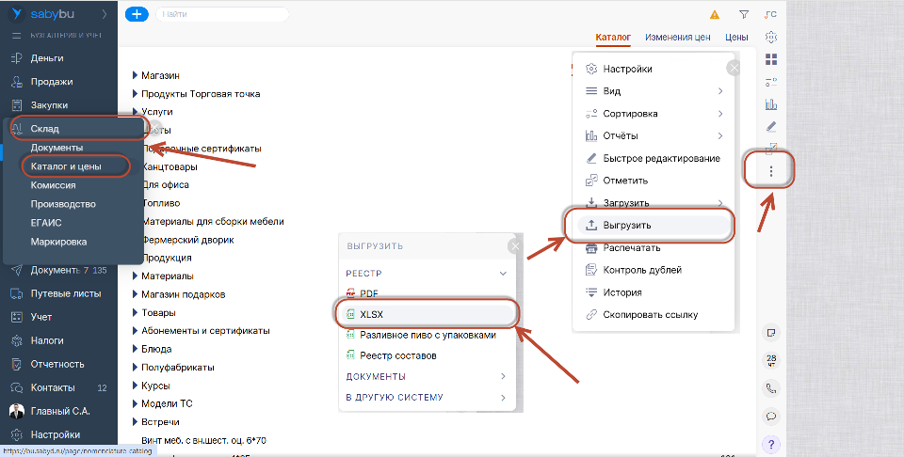Image resolution: width=904 pixels, height=457 pixels.
Task: Collapse the Реестр section chevron
Action: 503,274
